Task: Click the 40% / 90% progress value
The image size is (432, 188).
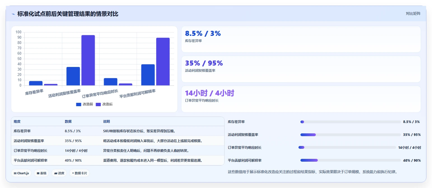Action: tap(412, 161)
